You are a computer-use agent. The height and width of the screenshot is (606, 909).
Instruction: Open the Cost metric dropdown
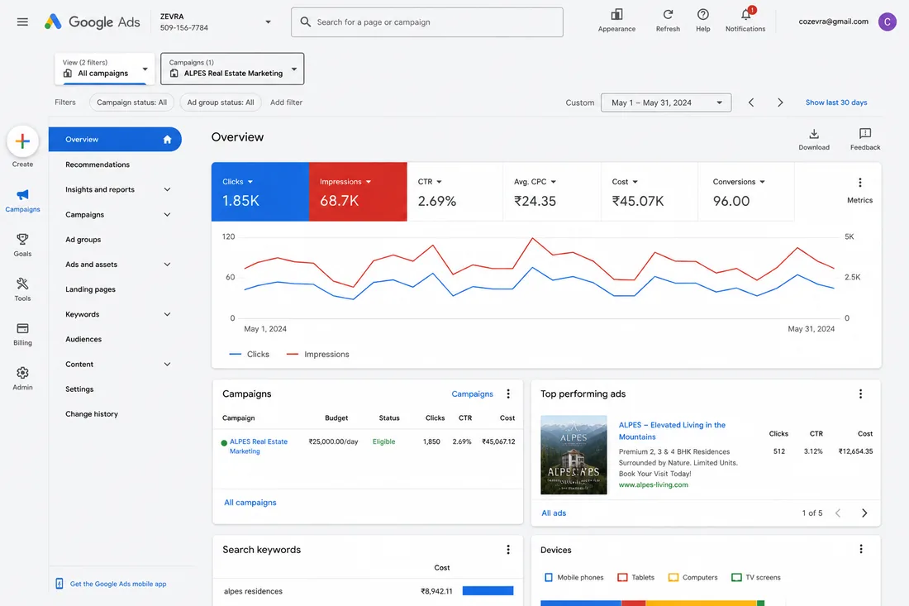[635, 182]
